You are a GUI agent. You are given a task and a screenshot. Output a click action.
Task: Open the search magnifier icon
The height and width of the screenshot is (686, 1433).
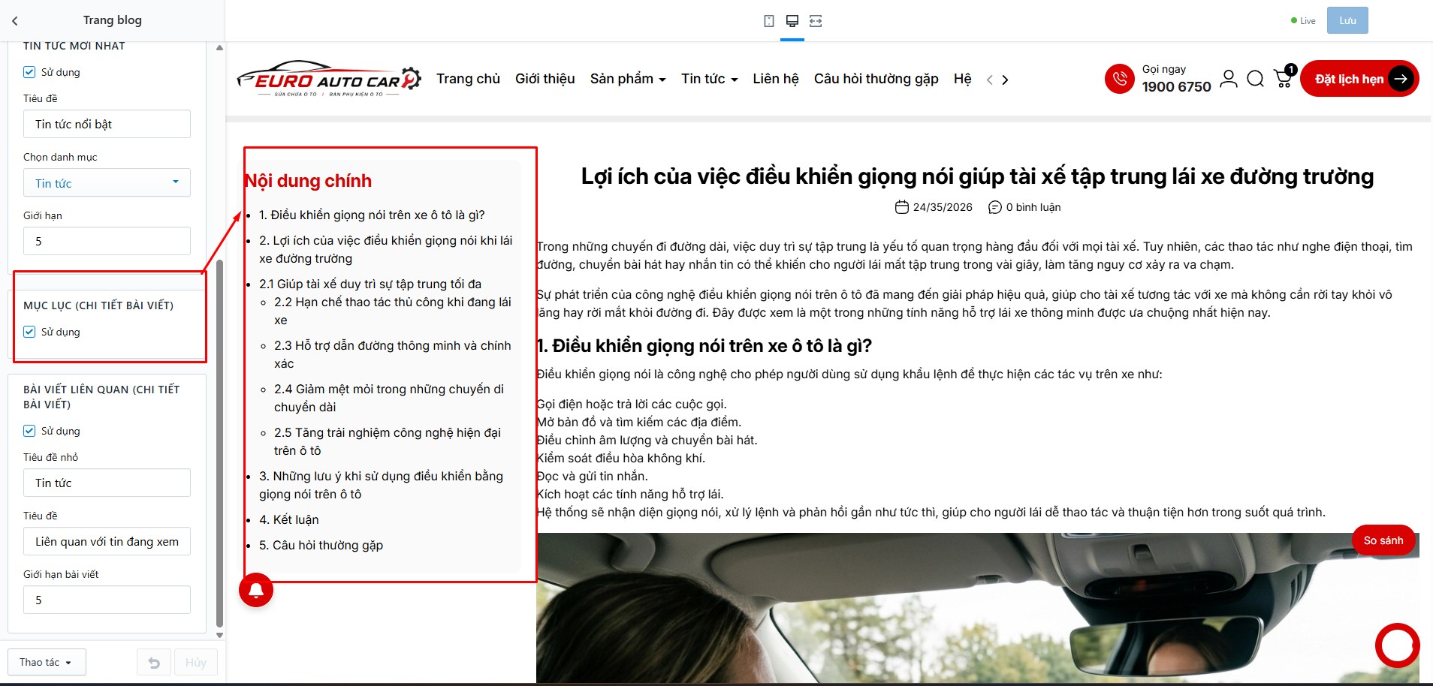click(1255, 79)
